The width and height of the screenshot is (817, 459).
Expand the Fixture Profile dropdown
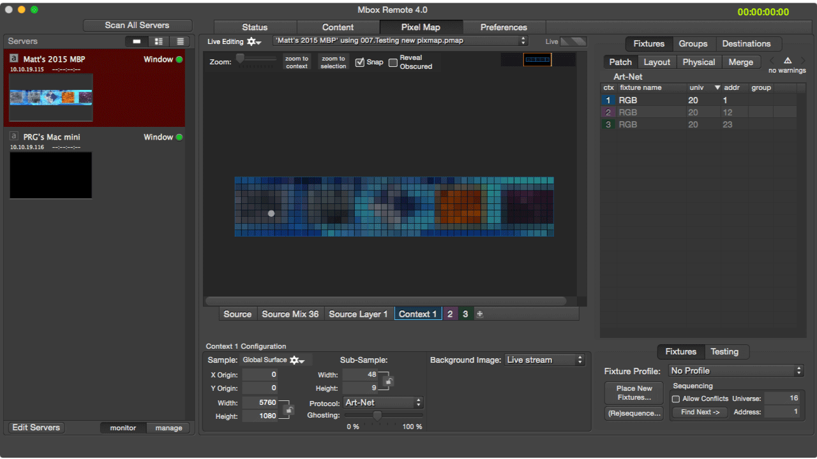(736, 371)
